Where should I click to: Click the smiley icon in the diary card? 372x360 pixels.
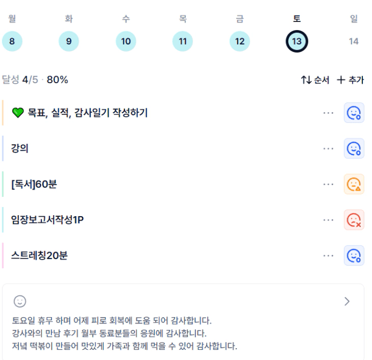(20, 301)
